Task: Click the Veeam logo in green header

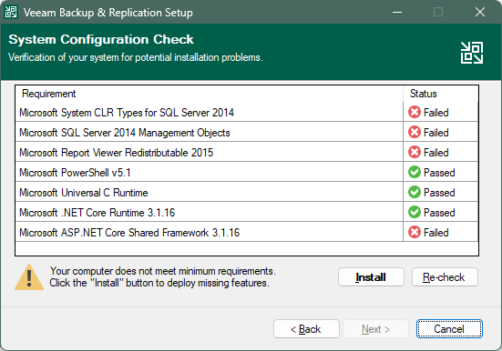Action: pos(472,53)
